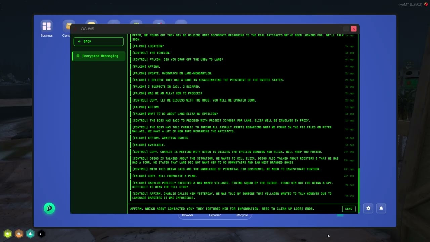The image size is (430, 242).
Task: Click the green hexagon HUD icon
Action: coord(8,234)
